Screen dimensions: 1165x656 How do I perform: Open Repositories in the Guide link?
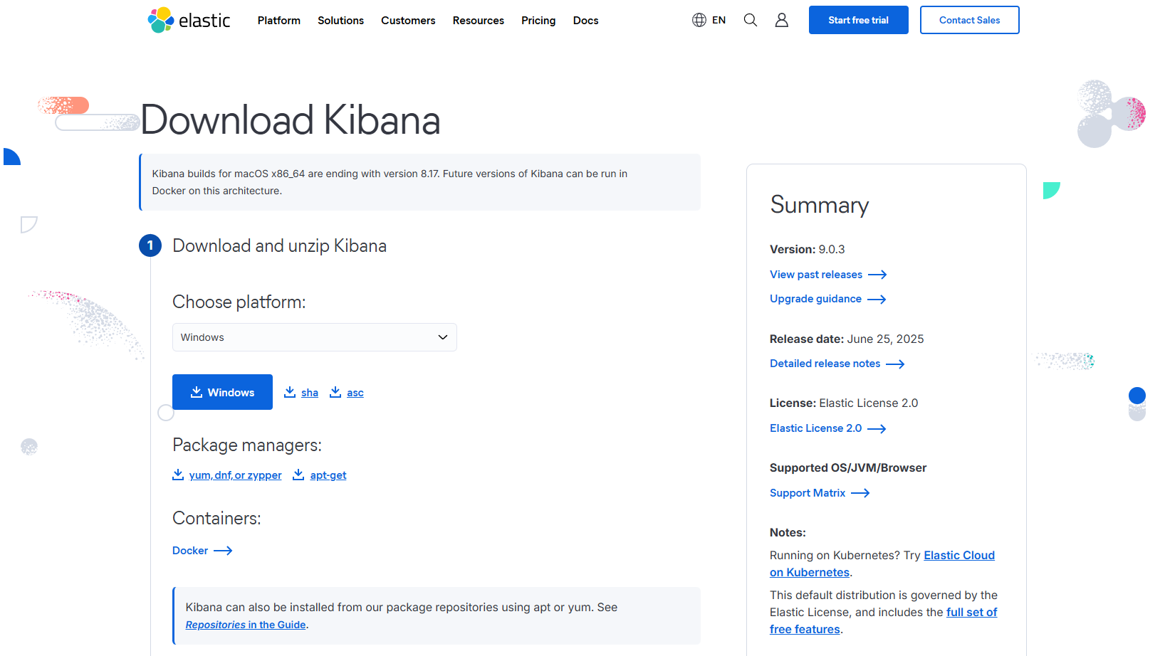point(246,625)
